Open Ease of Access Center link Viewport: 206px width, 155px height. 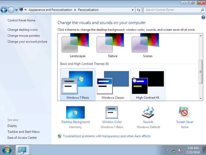click(22, 138)
